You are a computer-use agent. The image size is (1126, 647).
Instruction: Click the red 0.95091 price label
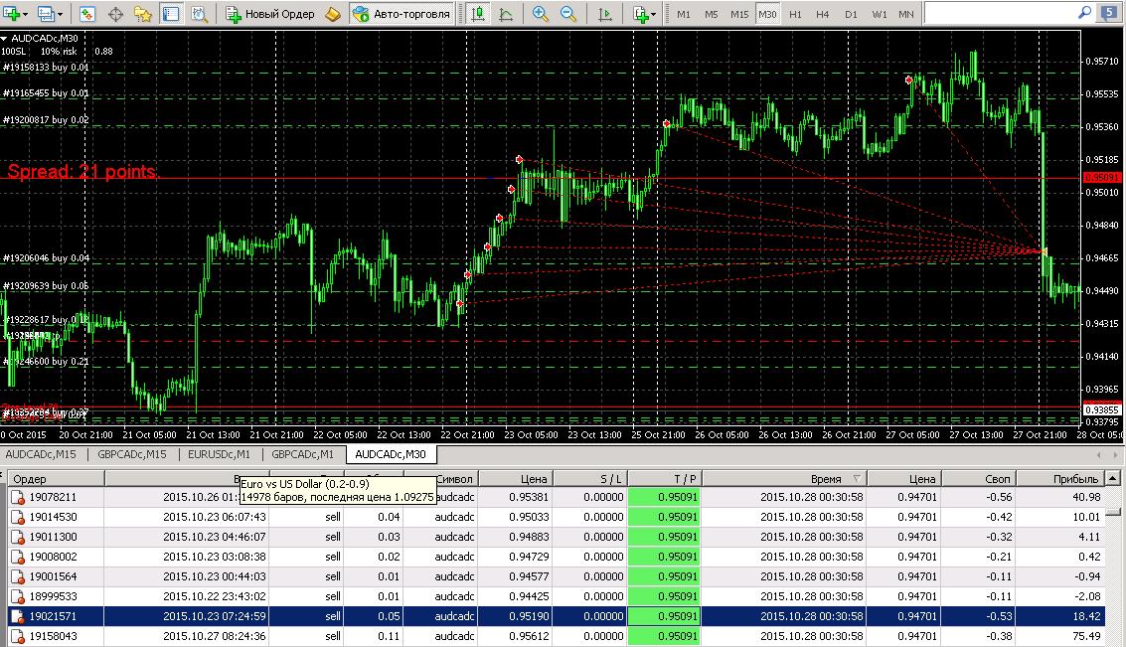[x=1102, y=177]
